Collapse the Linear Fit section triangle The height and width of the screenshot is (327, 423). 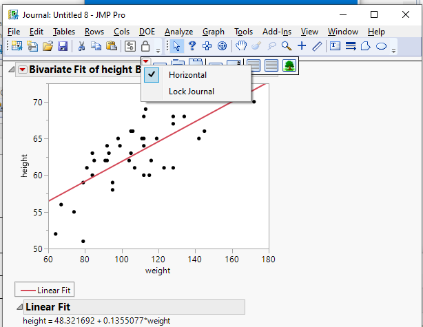click(x=18, y=307)
